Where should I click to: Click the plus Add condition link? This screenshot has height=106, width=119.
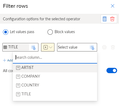(8, 60)
